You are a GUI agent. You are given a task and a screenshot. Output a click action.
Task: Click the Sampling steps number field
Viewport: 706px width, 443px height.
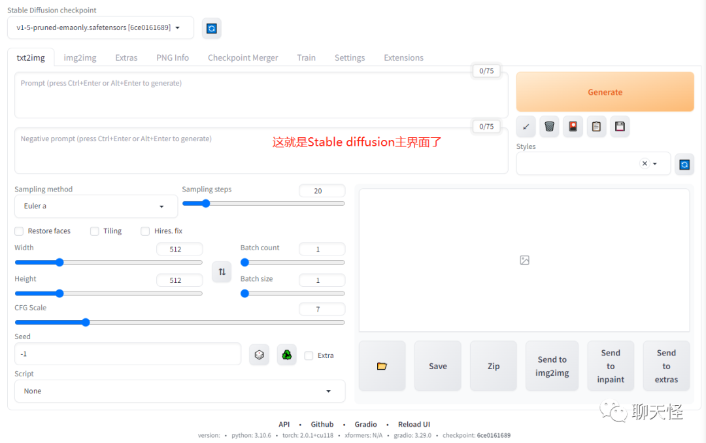tap(322, 191)
